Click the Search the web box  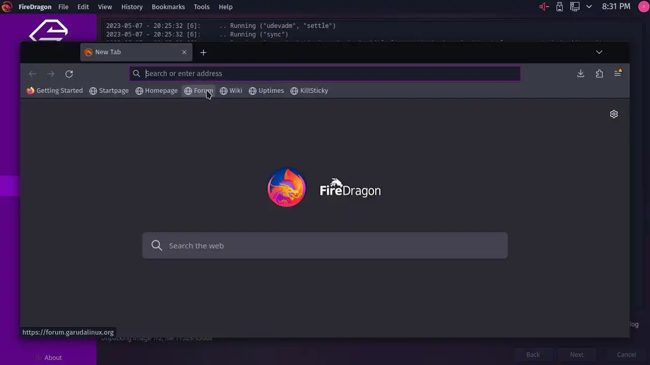coord(325,245)
